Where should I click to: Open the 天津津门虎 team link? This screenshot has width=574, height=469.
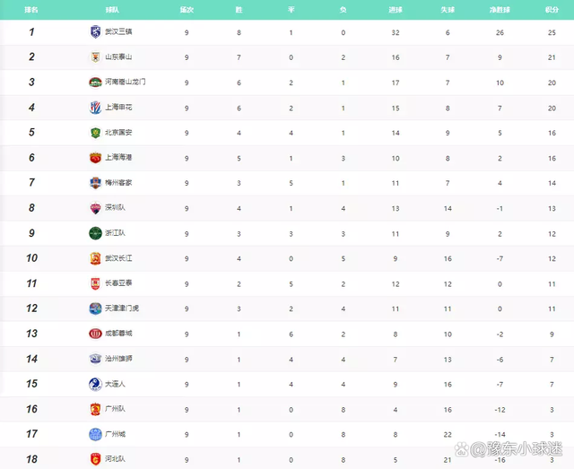pyautogui.click(x=122, y=308)
